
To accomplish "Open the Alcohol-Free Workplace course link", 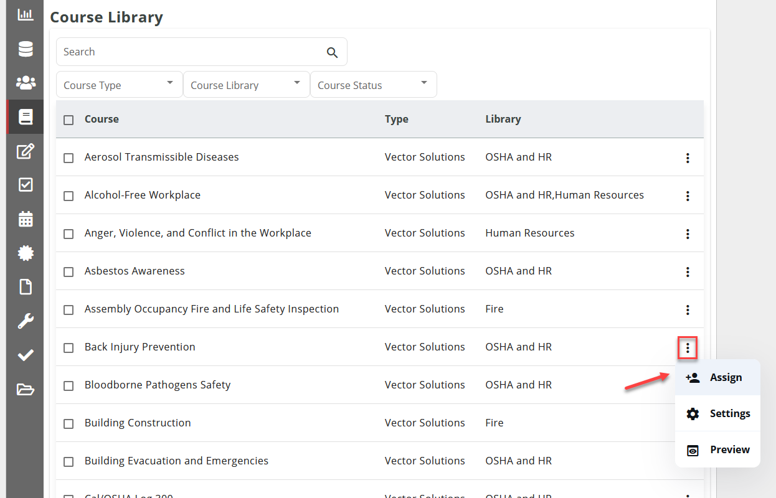I will pyautogui.click(x=143, y=195).
